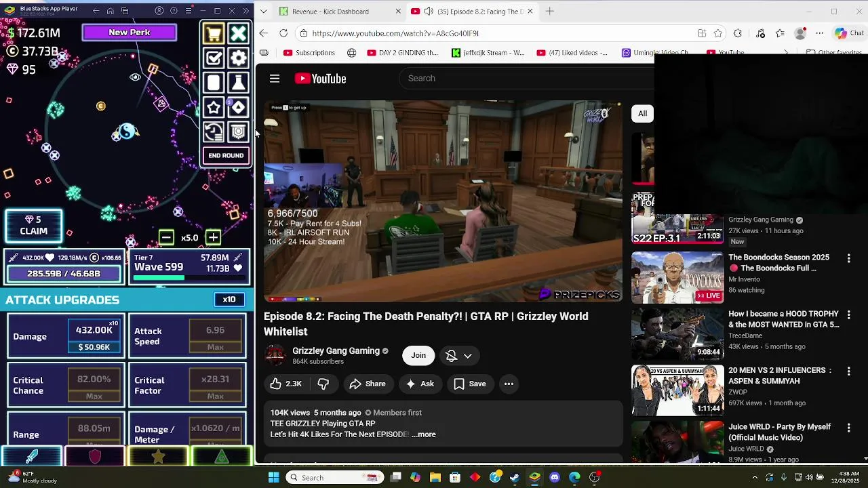Toggle the eye visibility icon in game arena
868x488 pixels.
point(135,77)
